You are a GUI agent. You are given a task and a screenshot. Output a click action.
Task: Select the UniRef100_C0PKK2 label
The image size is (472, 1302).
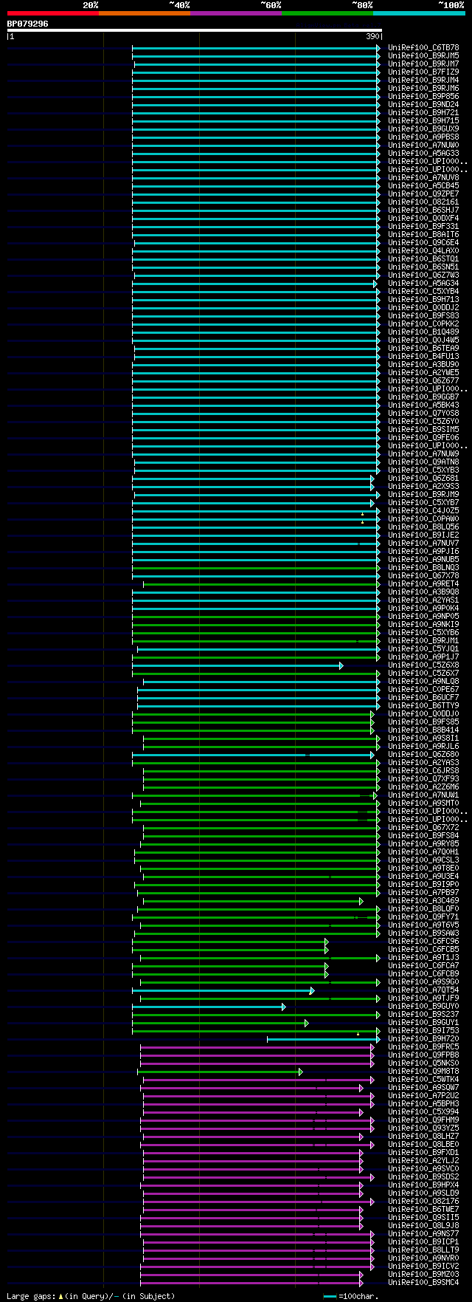pyautogui.click(x=423, y=323)
